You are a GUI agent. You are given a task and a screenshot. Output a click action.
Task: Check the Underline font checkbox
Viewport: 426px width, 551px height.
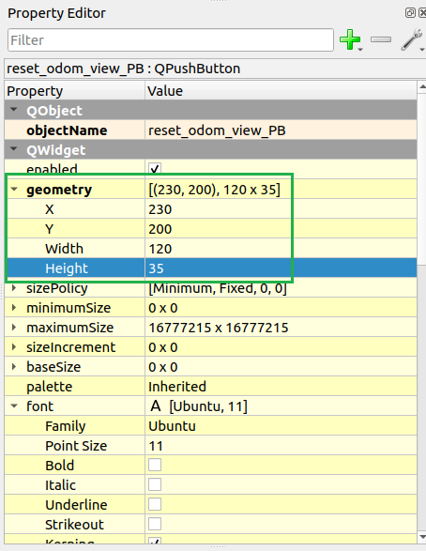tap(155, 504)
